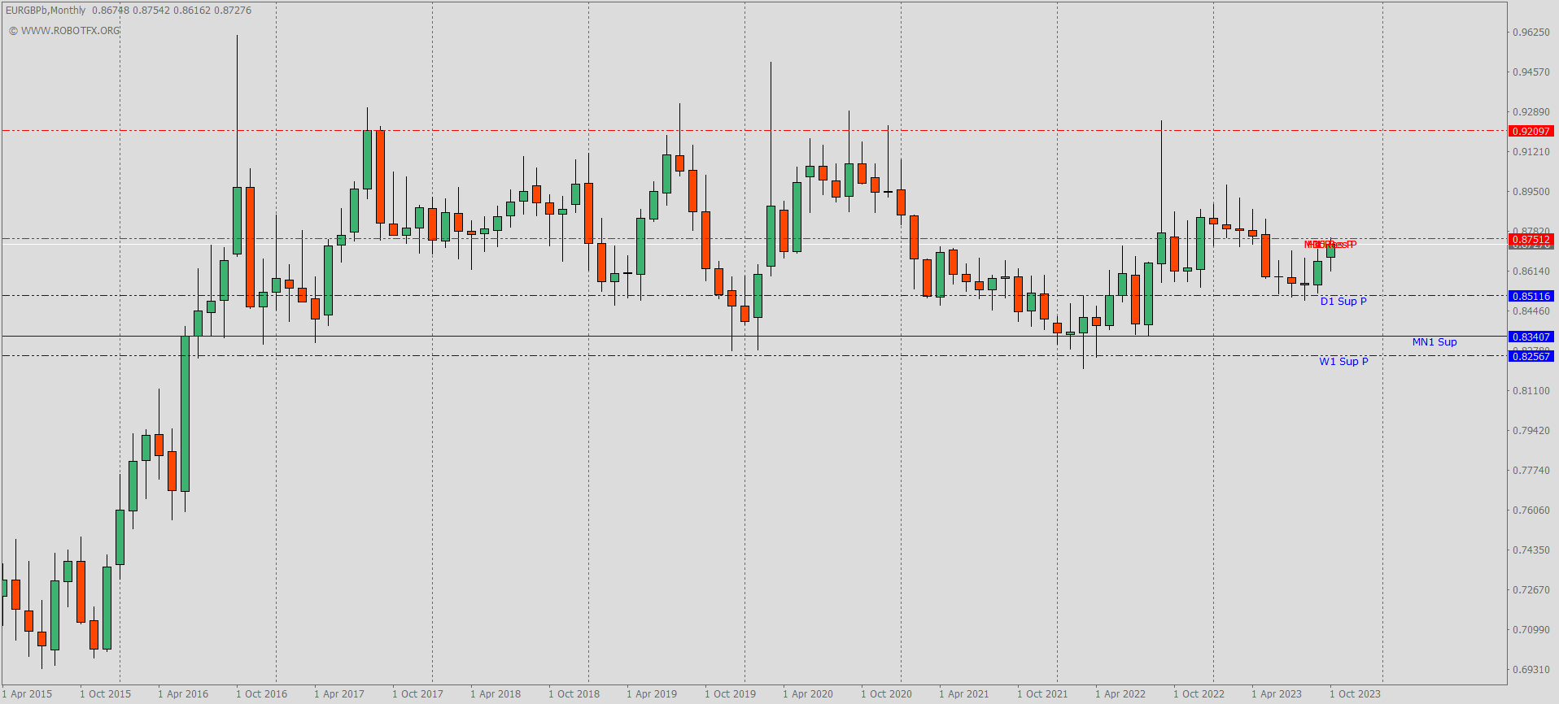Click the 1 Apr 2019 date label
The image size is (1559, 704).
(x=652, y=694)
